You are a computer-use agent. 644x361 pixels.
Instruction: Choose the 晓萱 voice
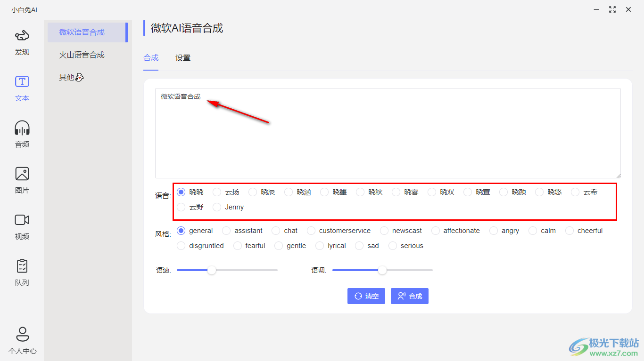[x=477, y=192]
